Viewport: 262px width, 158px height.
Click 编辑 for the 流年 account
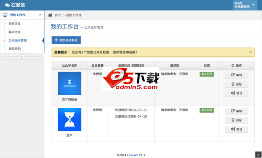237,111
